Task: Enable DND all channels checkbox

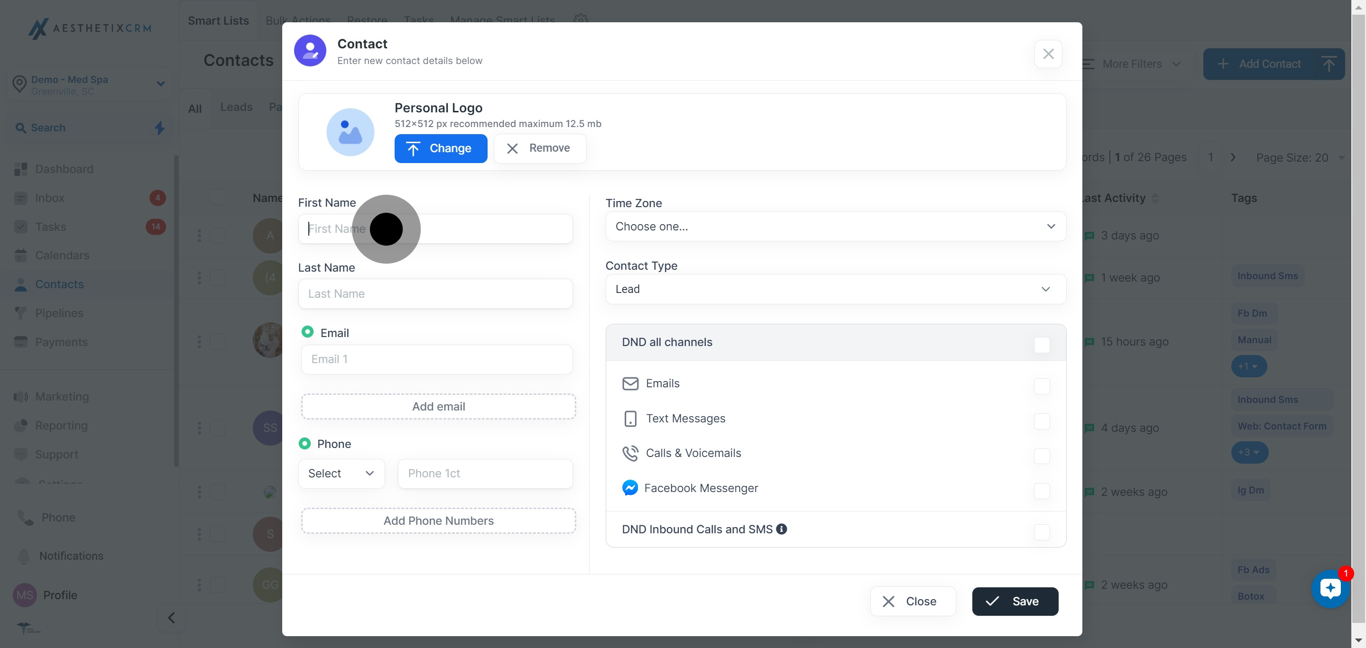Action: click(1041, 345)
